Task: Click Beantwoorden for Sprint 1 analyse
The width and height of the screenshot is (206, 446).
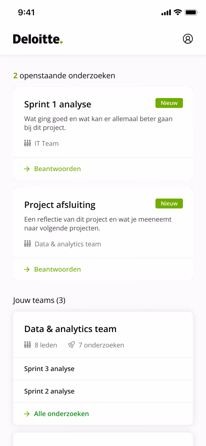Action: (57, 169)
